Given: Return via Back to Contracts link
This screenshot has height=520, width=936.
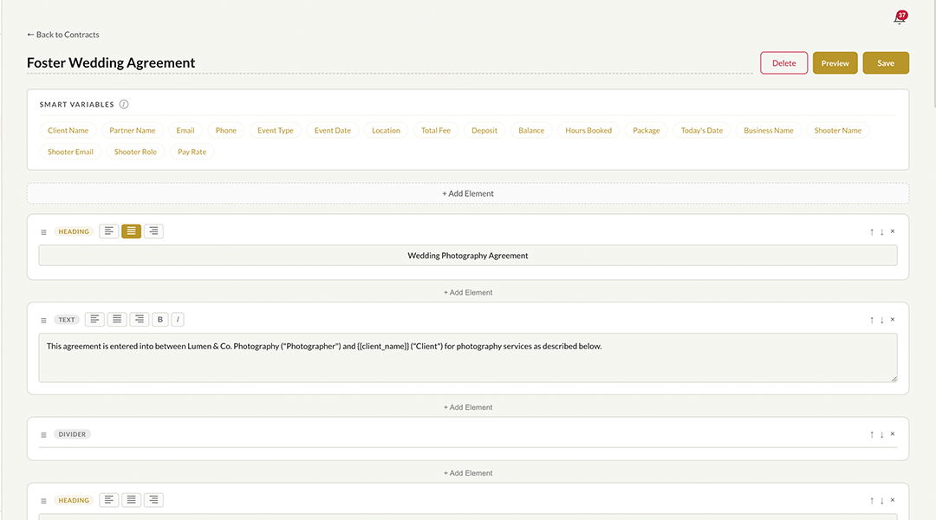Looking at the screenshot, I should click(63, 35).
